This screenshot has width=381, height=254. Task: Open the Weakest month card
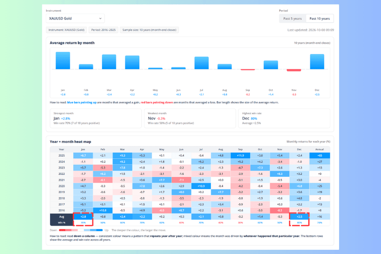click(190, 119)
